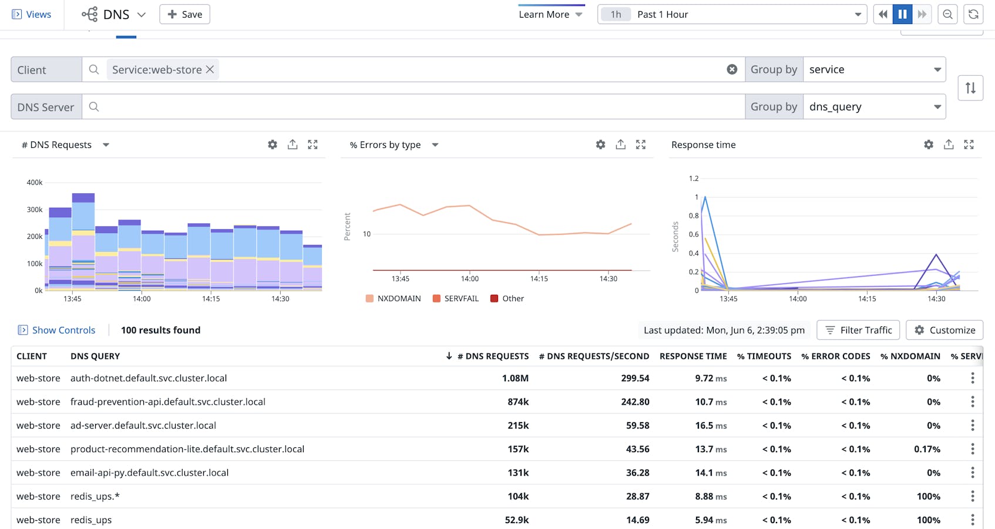
Task: Expand the Response time chart to fullscreen
Action: [969, 144]
